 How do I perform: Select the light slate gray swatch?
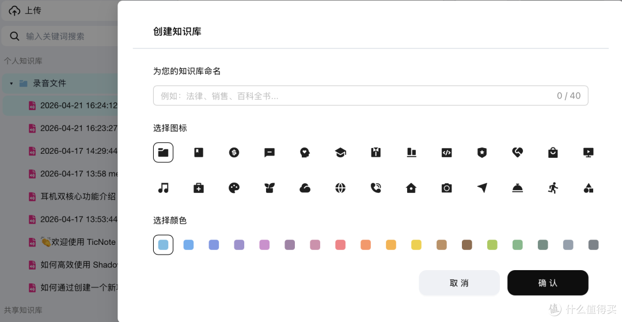point(568,245)
